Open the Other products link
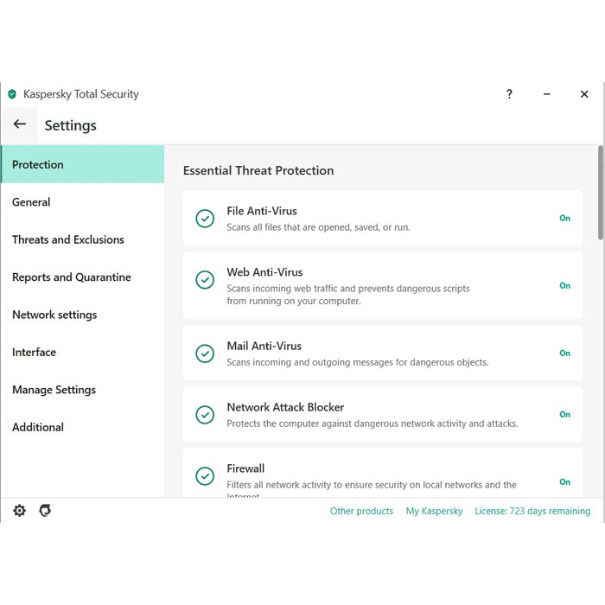605x605 pixels. tap(361, 511)
